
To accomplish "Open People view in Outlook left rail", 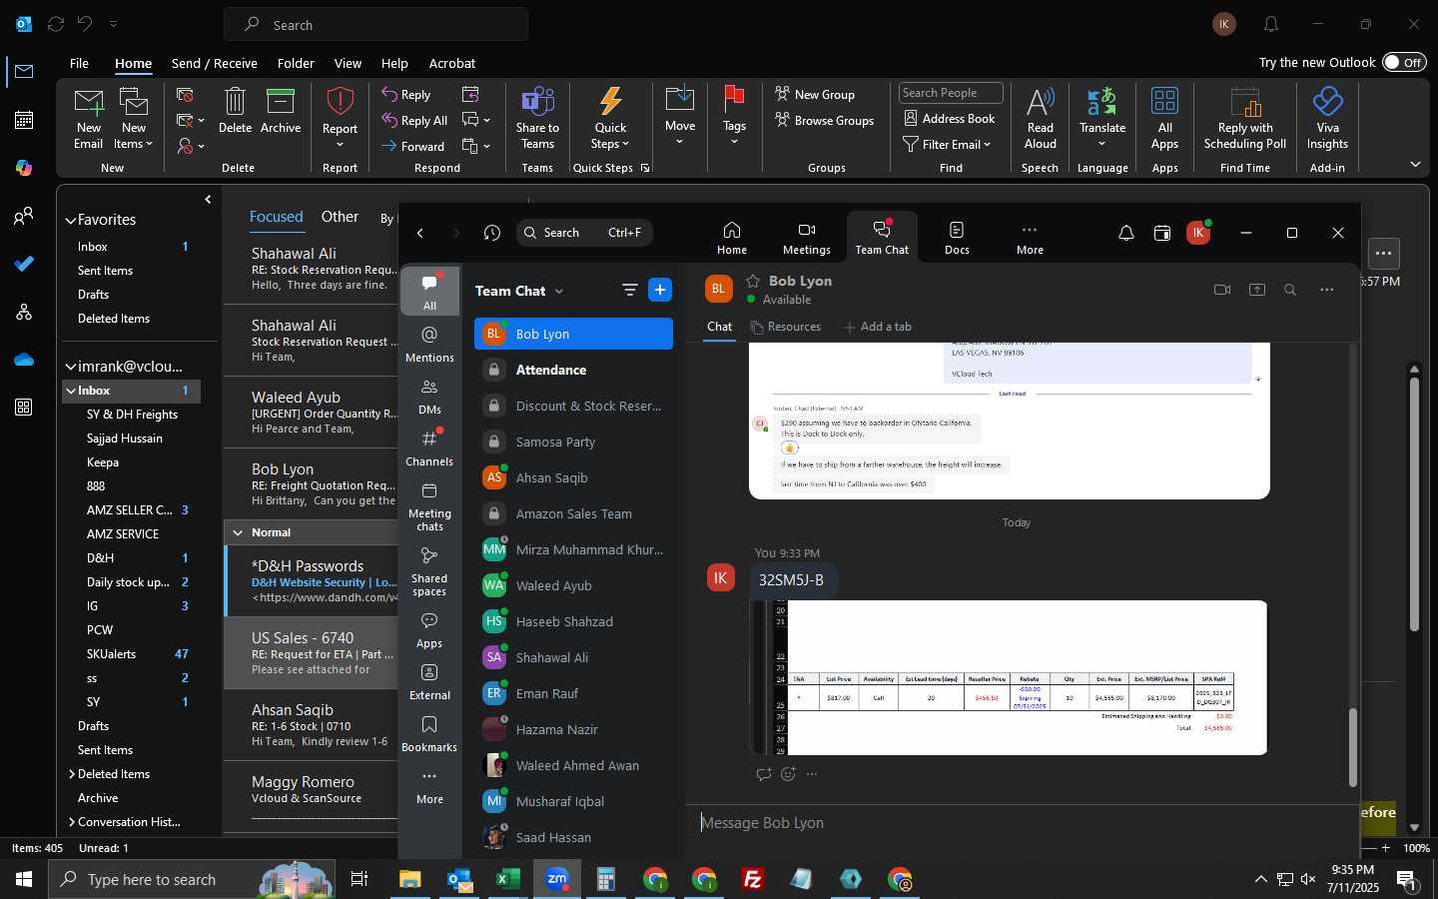I will pyautogui.click(x=24, y=216).
